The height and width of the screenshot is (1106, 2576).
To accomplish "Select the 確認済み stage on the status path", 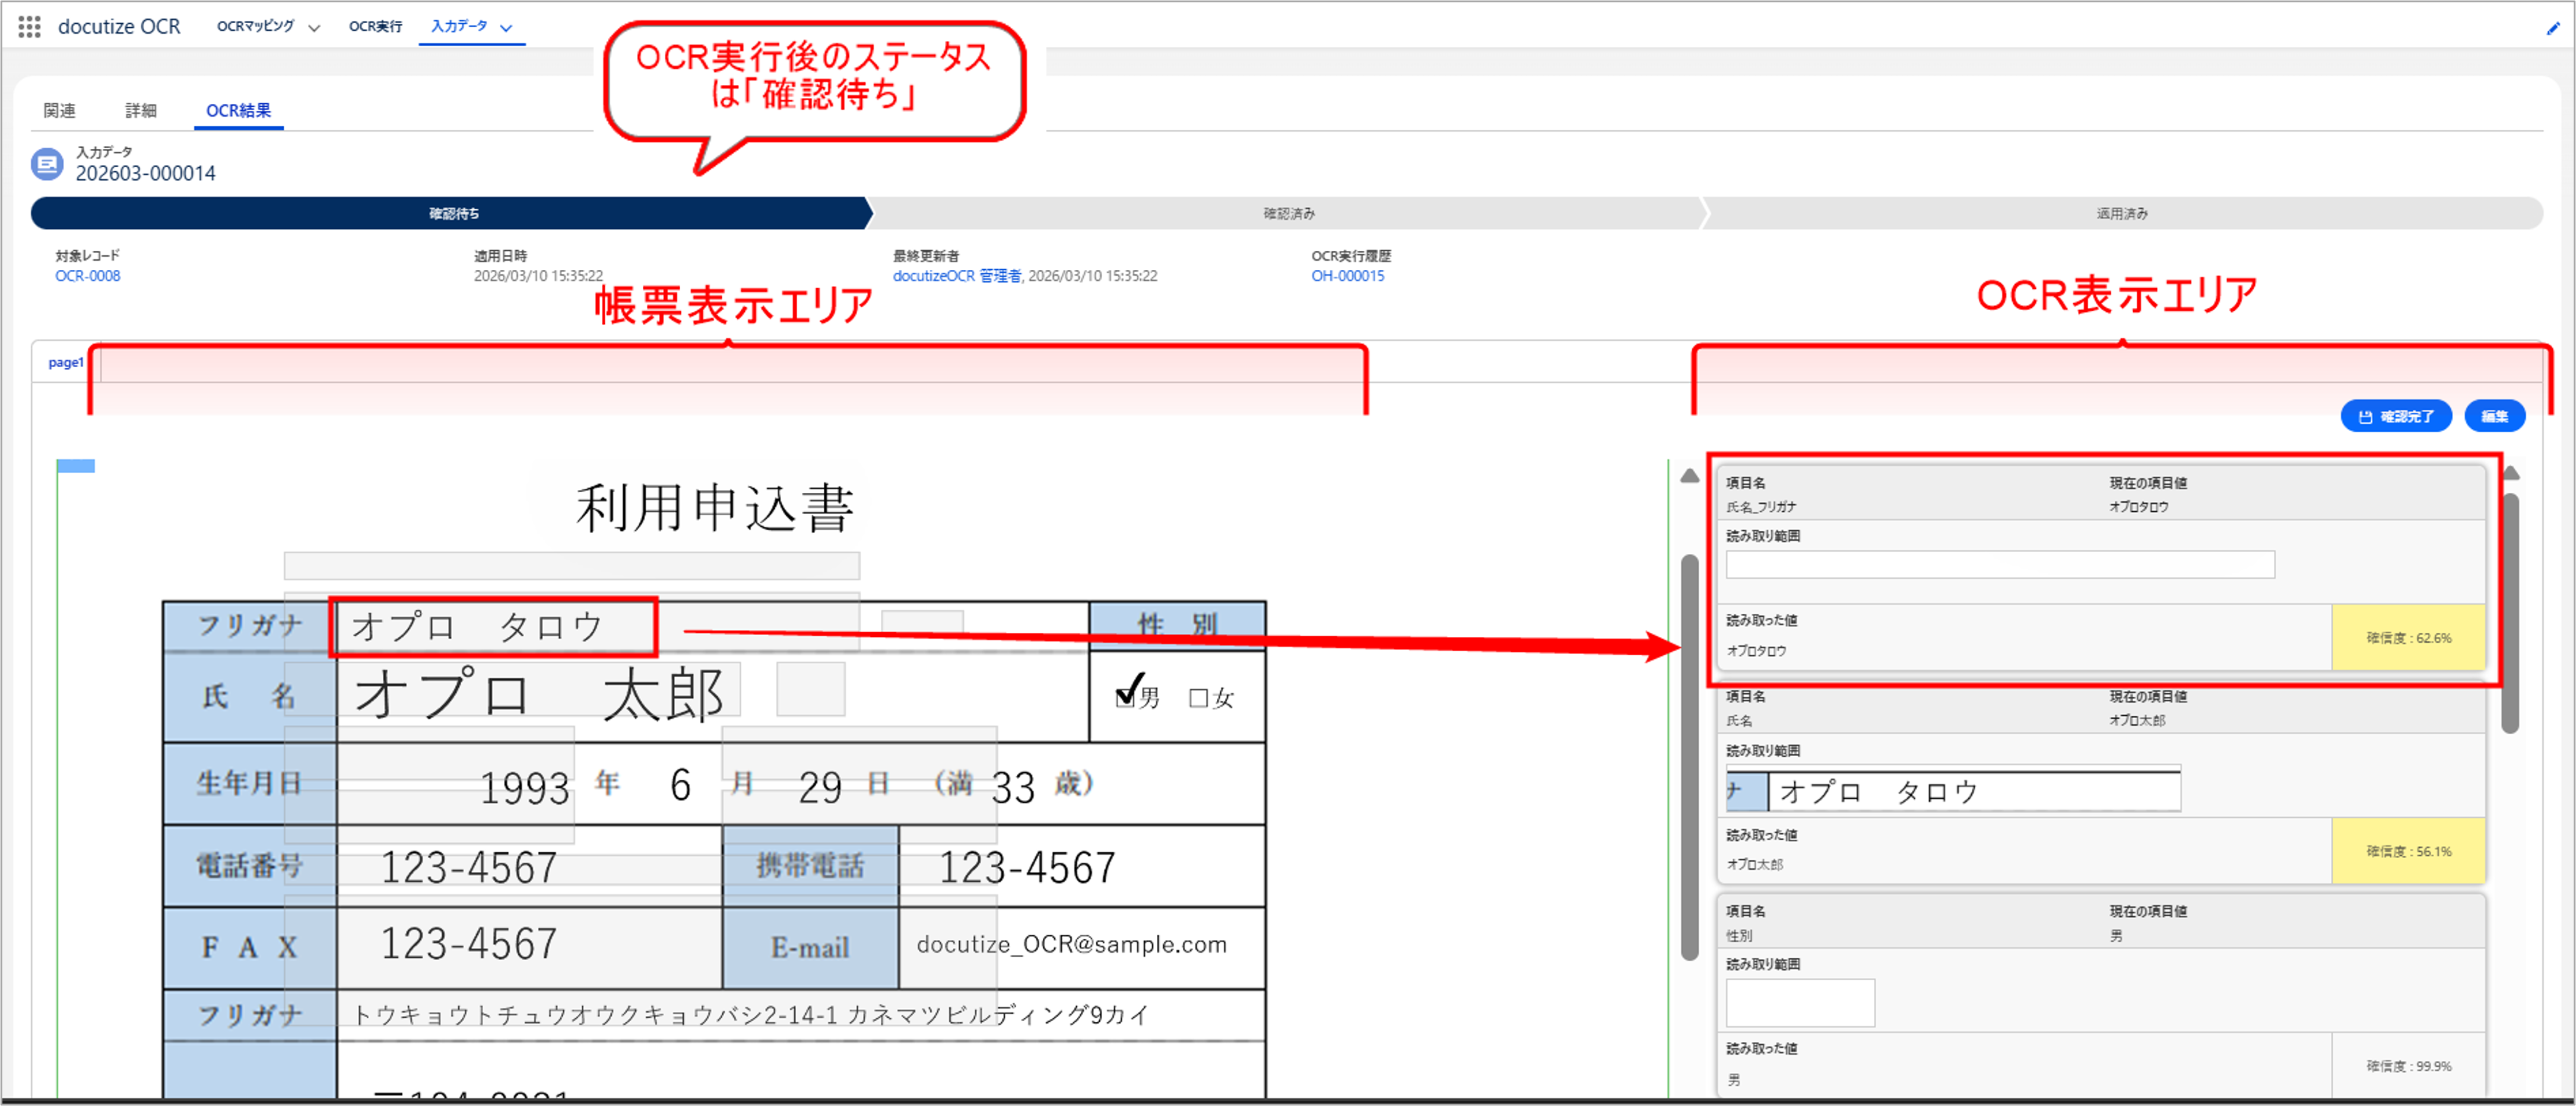I will click(1285, 213).
